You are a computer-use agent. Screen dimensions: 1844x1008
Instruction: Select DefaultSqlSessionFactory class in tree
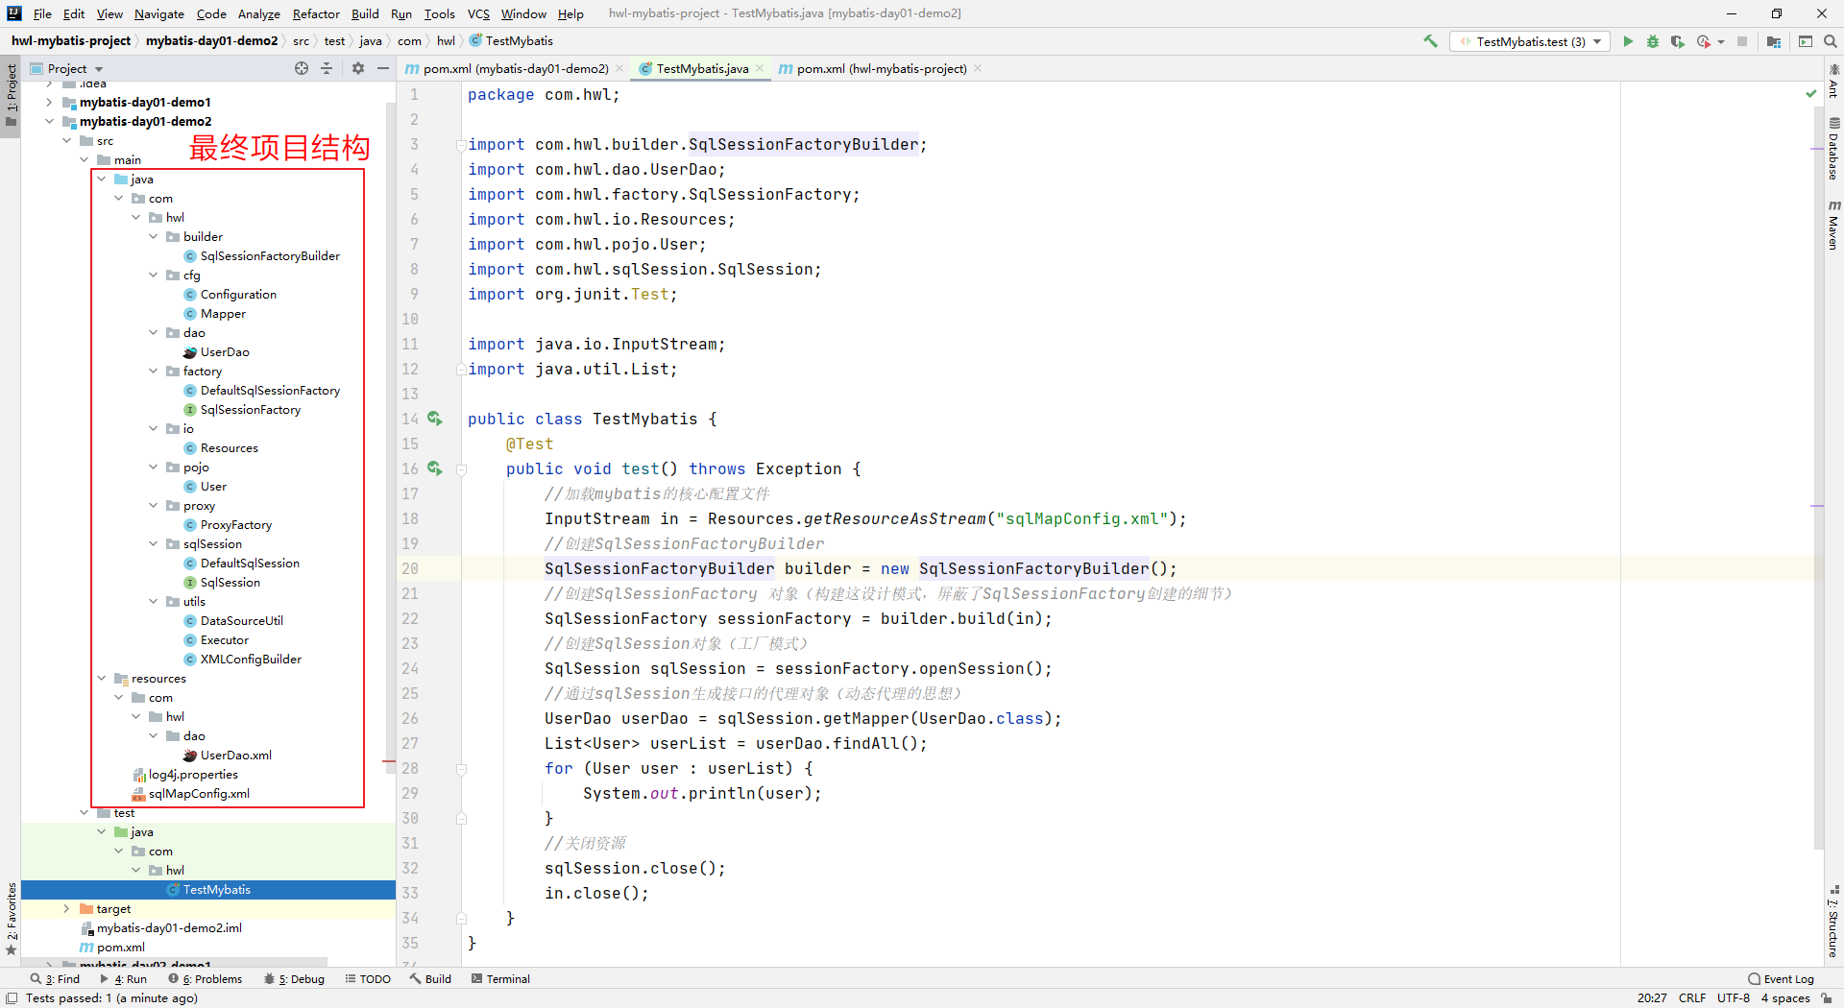tap(270, 390)
